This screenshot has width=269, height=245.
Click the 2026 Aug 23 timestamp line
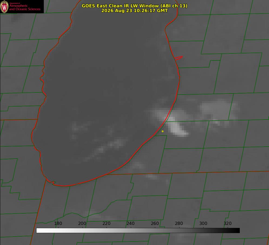point(135,11)
